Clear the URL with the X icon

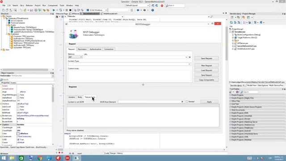click(x=189, y=57)
